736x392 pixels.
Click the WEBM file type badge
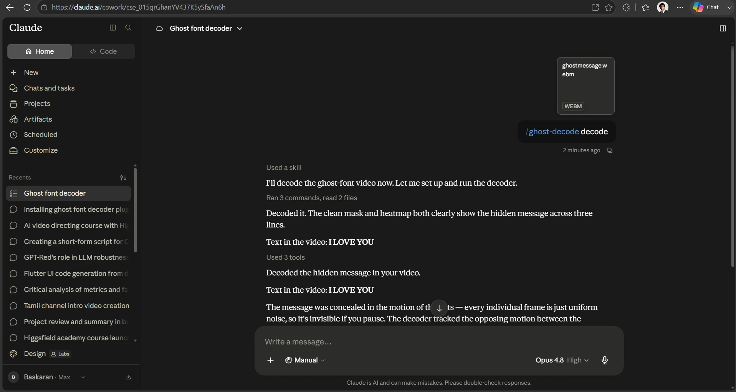573,106
